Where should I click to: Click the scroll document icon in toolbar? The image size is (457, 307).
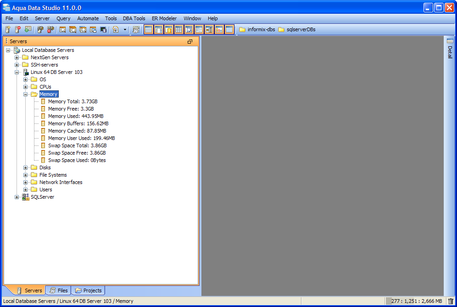pyautogui.click(x=136, y=29)
